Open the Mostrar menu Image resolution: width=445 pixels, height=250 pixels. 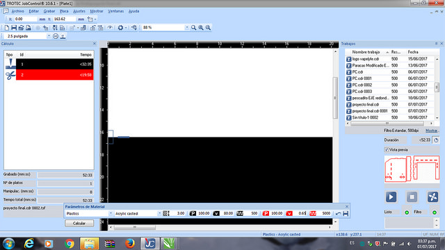point(97,11)
